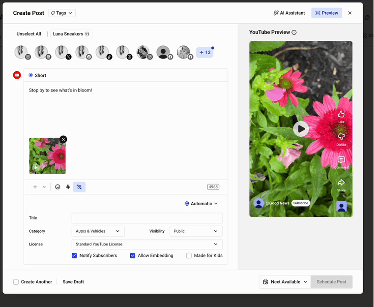The width and height of the screenshot is (374, 307).
Task: Check the Made for Kids box
Action: (189, 255)
